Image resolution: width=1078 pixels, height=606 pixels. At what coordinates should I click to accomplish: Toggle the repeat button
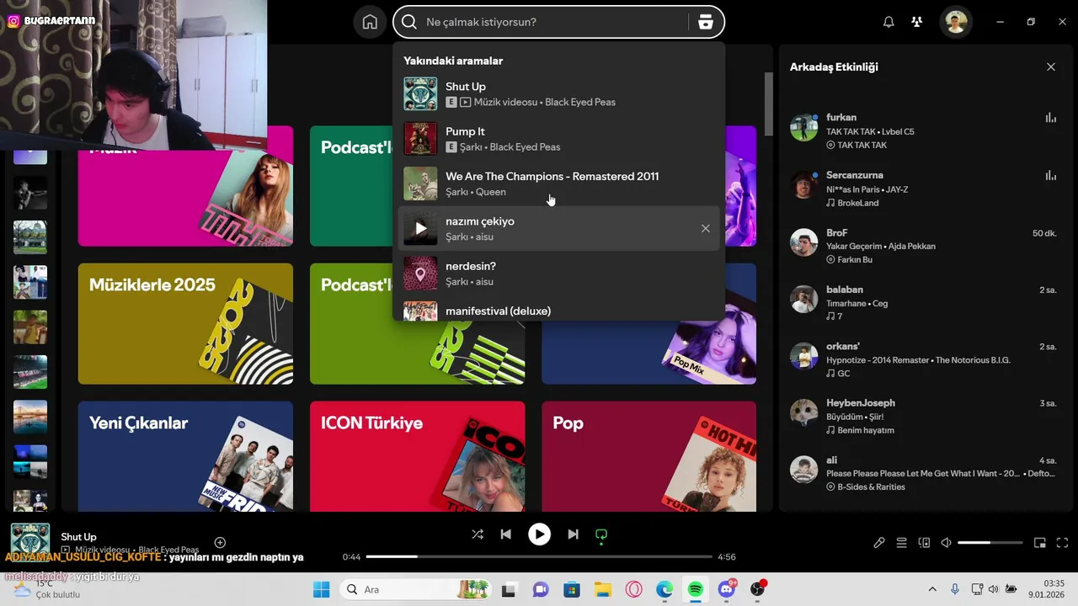(601, 534)
